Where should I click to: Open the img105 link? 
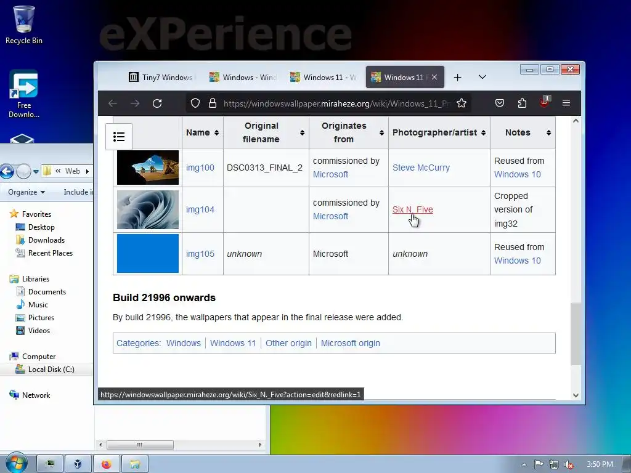tap(200, 254)
